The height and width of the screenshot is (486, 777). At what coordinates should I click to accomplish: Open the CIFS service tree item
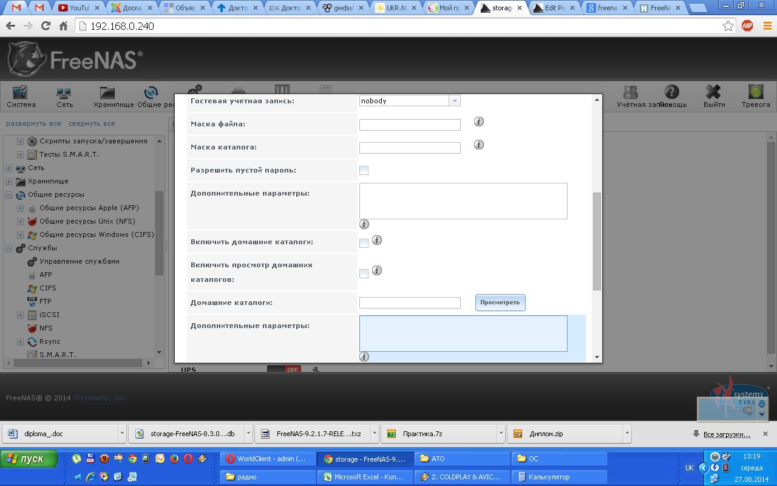click(47, 288)
